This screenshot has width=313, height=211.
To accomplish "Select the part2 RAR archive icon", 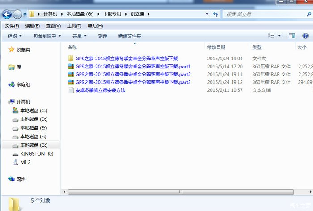I will point(71,74).
